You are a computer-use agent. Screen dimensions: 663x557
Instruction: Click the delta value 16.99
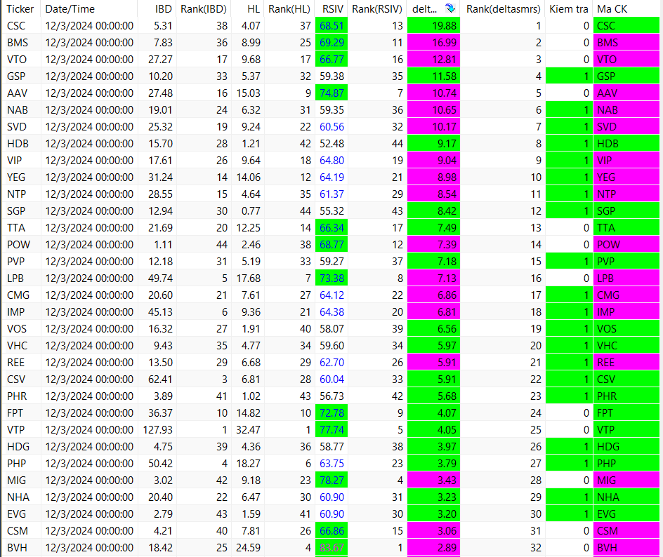pyautogui.click(x=433, y=43)
